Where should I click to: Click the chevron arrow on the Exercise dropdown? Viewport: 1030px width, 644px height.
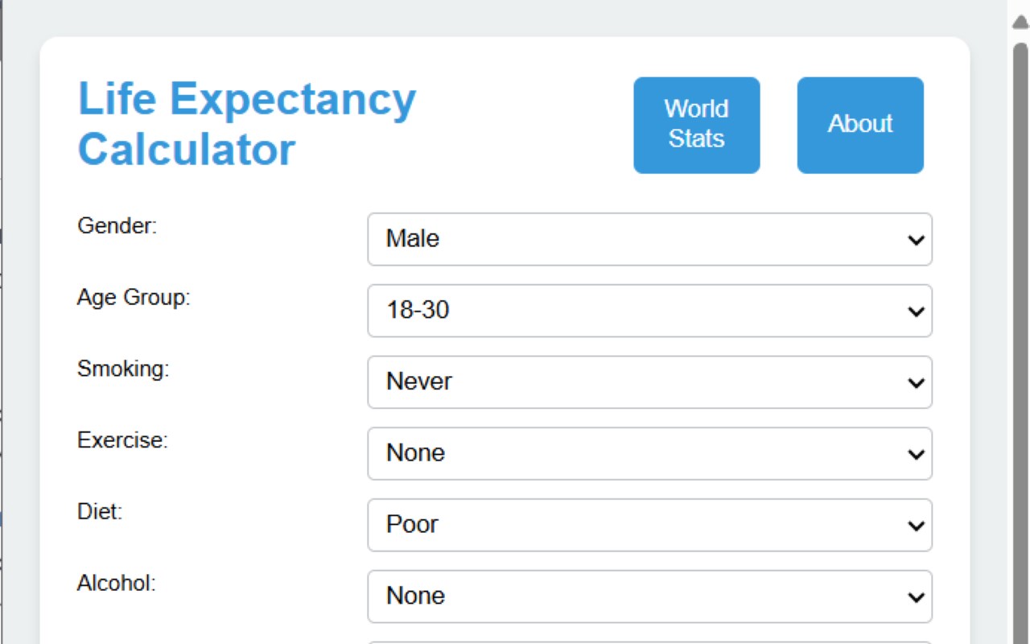tap(915, 454)
